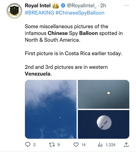Screen dimensions: 136x152
Task: Click the like count of 14
Action: click(x=84, y=145)
